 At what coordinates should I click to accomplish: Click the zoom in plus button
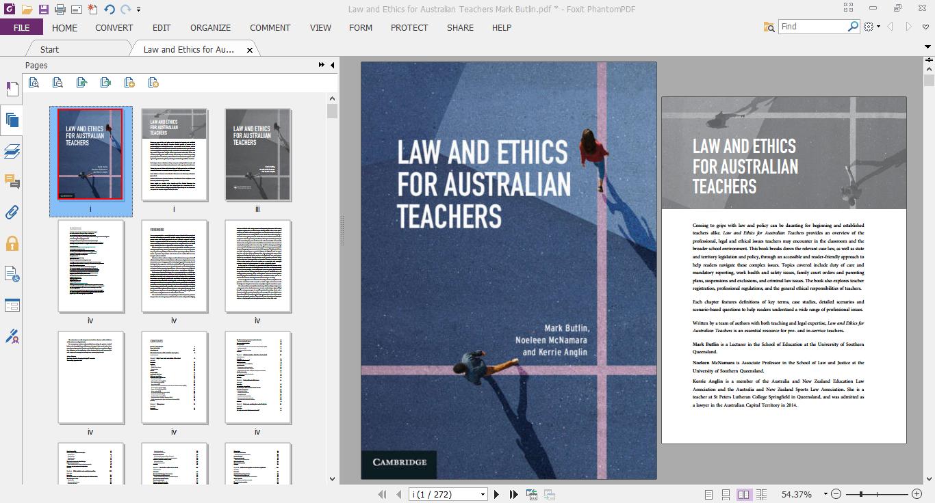click(x=917, y=494)
